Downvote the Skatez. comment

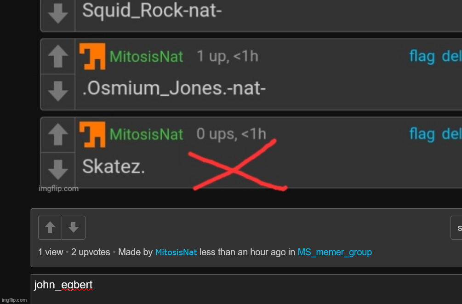pos(58,170)
